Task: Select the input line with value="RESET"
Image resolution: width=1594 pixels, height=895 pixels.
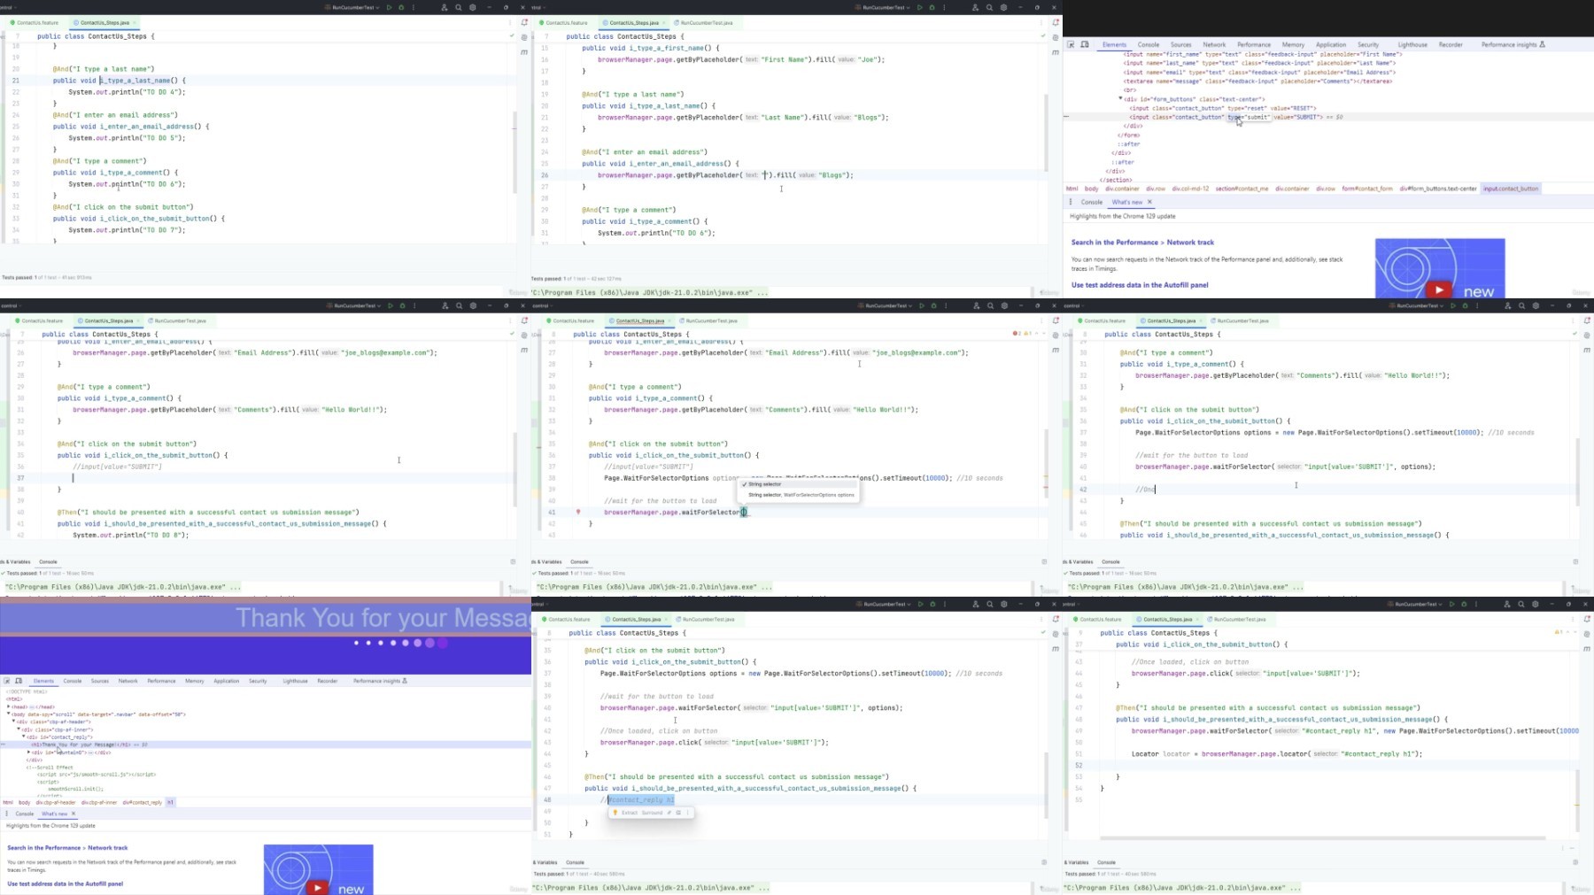Action: point(1222,108)
